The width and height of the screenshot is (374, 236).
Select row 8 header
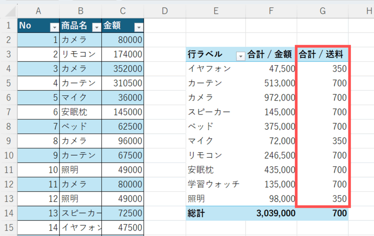pos(8,141)
